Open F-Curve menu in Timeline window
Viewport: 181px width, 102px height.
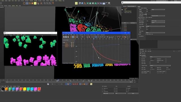[88, 35]
